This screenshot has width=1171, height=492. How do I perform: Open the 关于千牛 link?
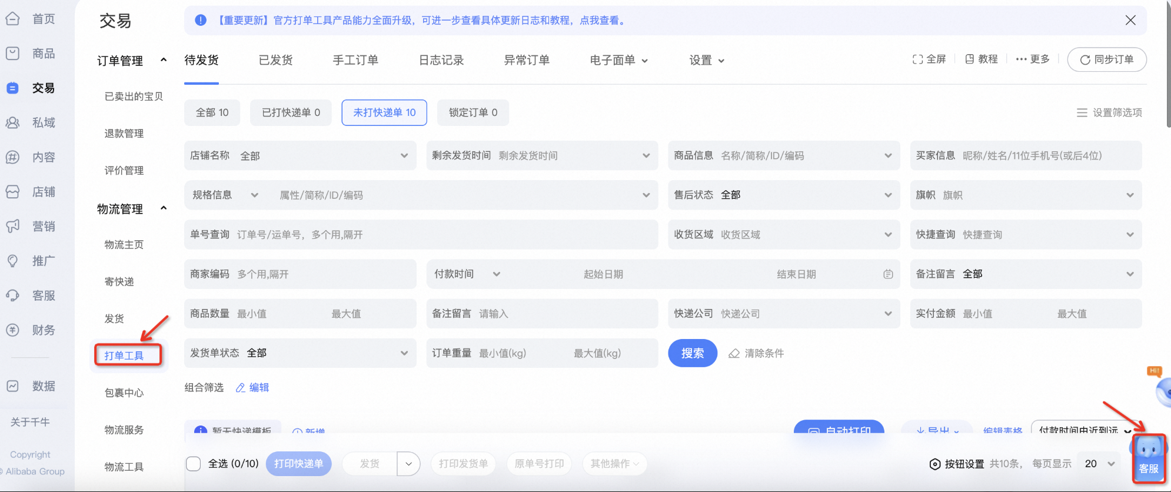[x=30, y=422]
